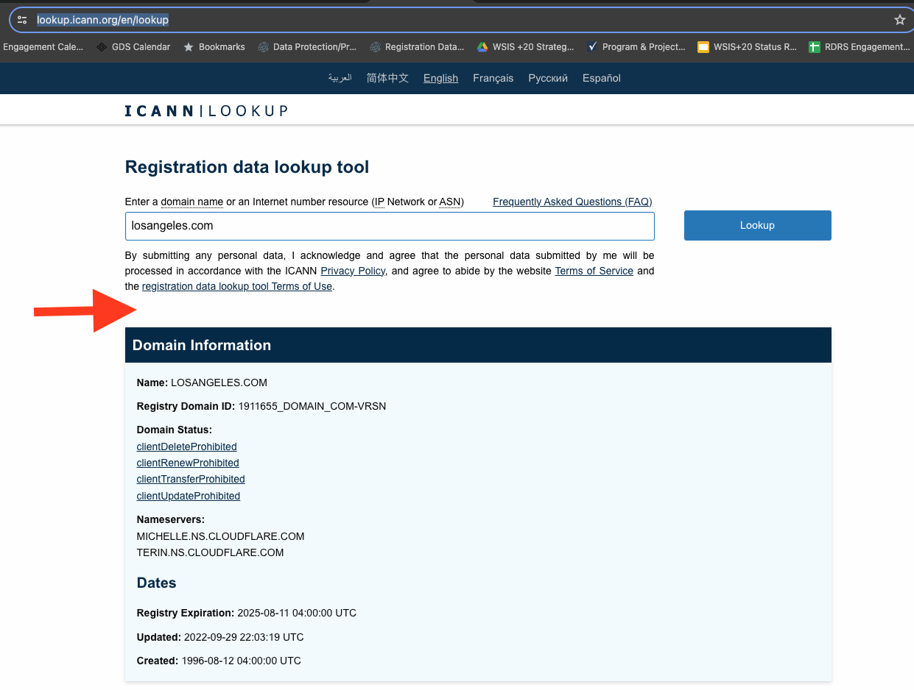Open the WSIS +20 Strateg... Drive bookmark

(x=525, y=47)
